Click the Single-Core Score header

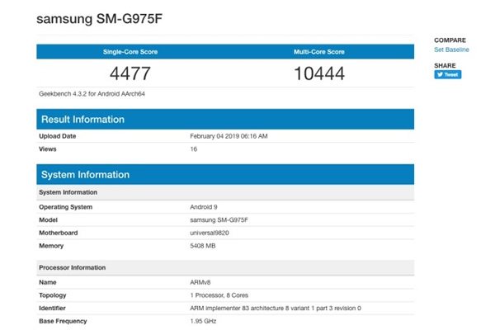[x=130, y=52]
